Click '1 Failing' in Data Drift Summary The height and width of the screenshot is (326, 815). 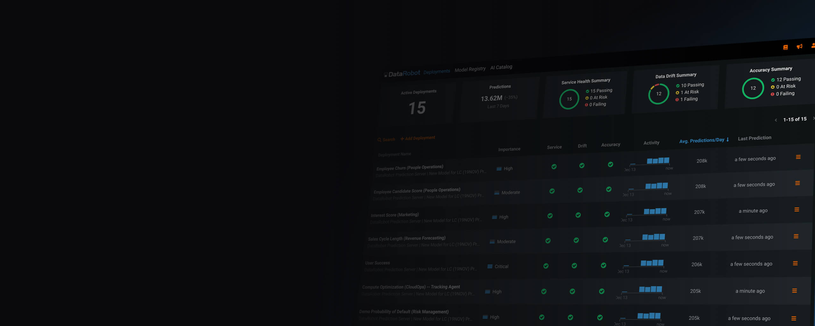(x=686, y=99)
